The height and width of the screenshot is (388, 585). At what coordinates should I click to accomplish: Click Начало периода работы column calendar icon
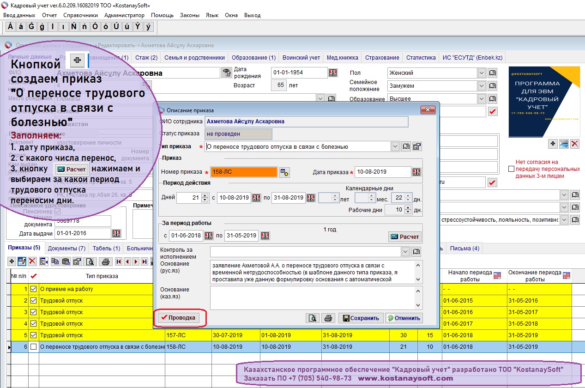tap(497, 275)
